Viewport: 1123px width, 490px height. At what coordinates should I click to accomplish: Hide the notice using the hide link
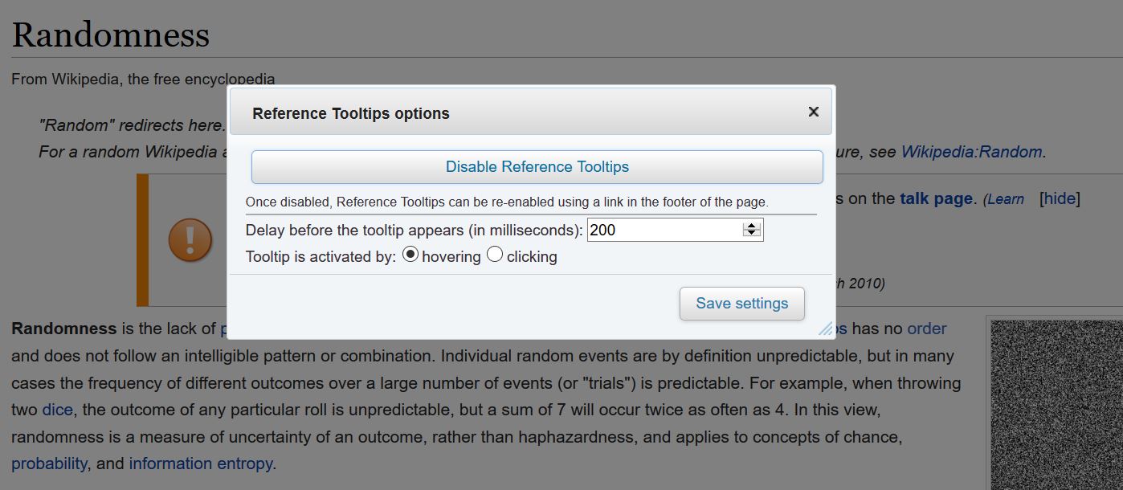[1060, 198]
